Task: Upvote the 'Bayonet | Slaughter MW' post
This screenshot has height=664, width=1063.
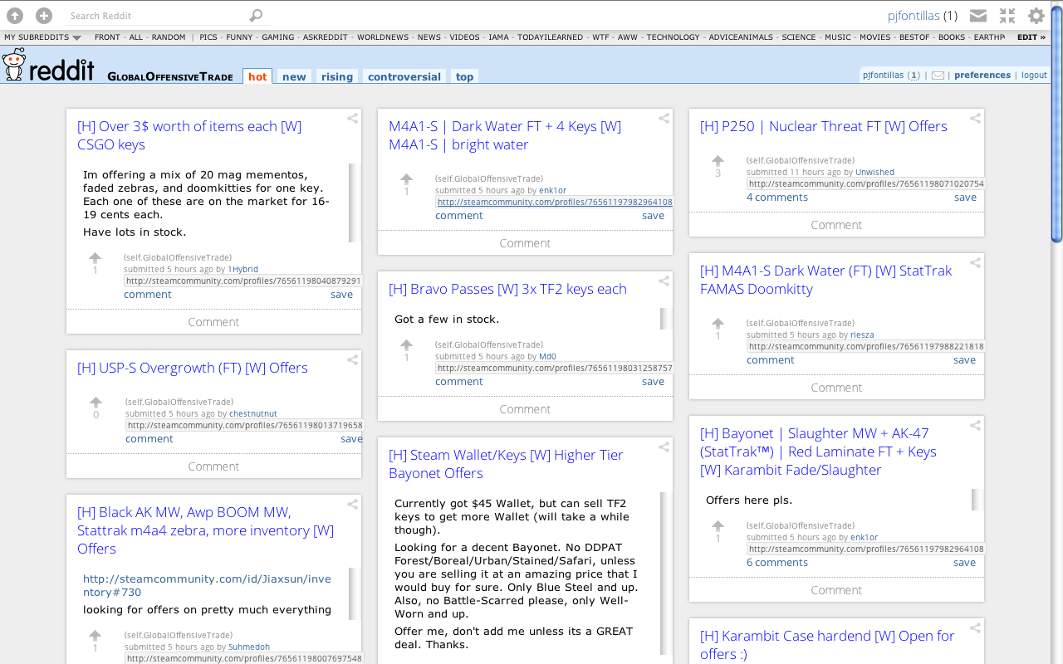Action: tap(718, 526)
